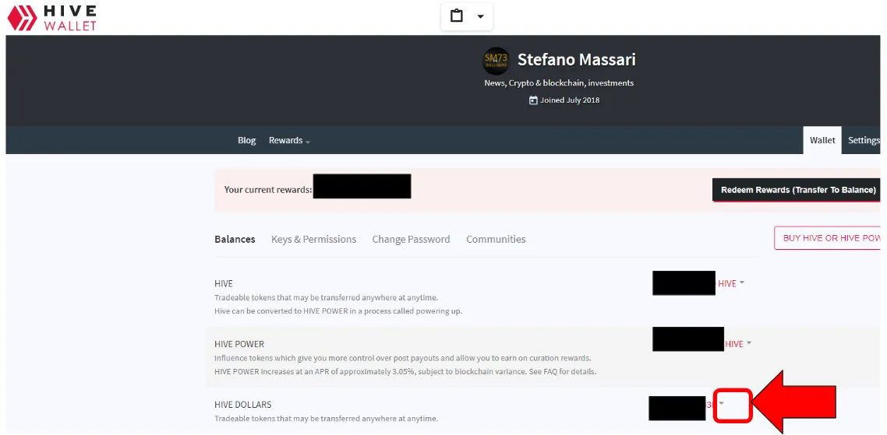Image resolution: width=887 pixels, height=435 pixels.
Task: Open the Settings tab
Action: 864,140
